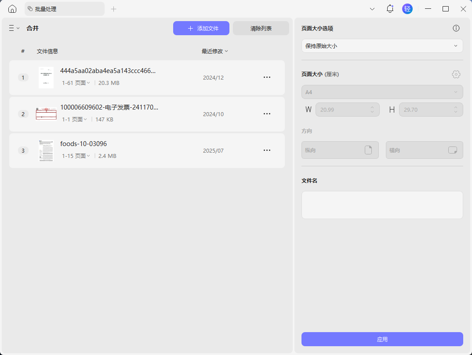Click row number 3 badge
Screen dimensions: 472x355
tap(23, 150)
